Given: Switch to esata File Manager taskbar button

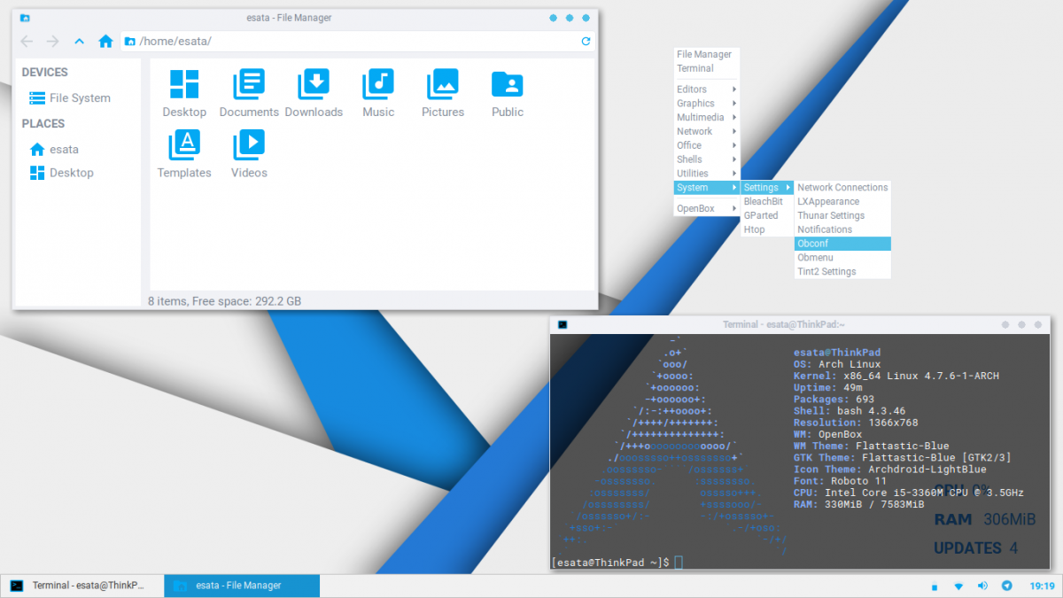Looking at the screenshot, I should click(x=243, y=586).
